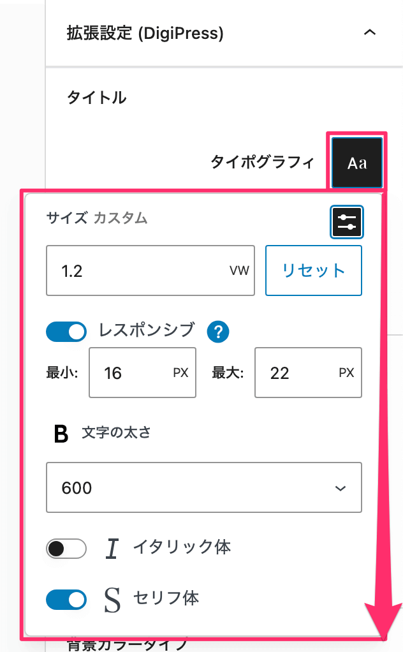The image size is (403, 652).
Task: Click the font size field showing 1.2
Action: tap(150, 270)
